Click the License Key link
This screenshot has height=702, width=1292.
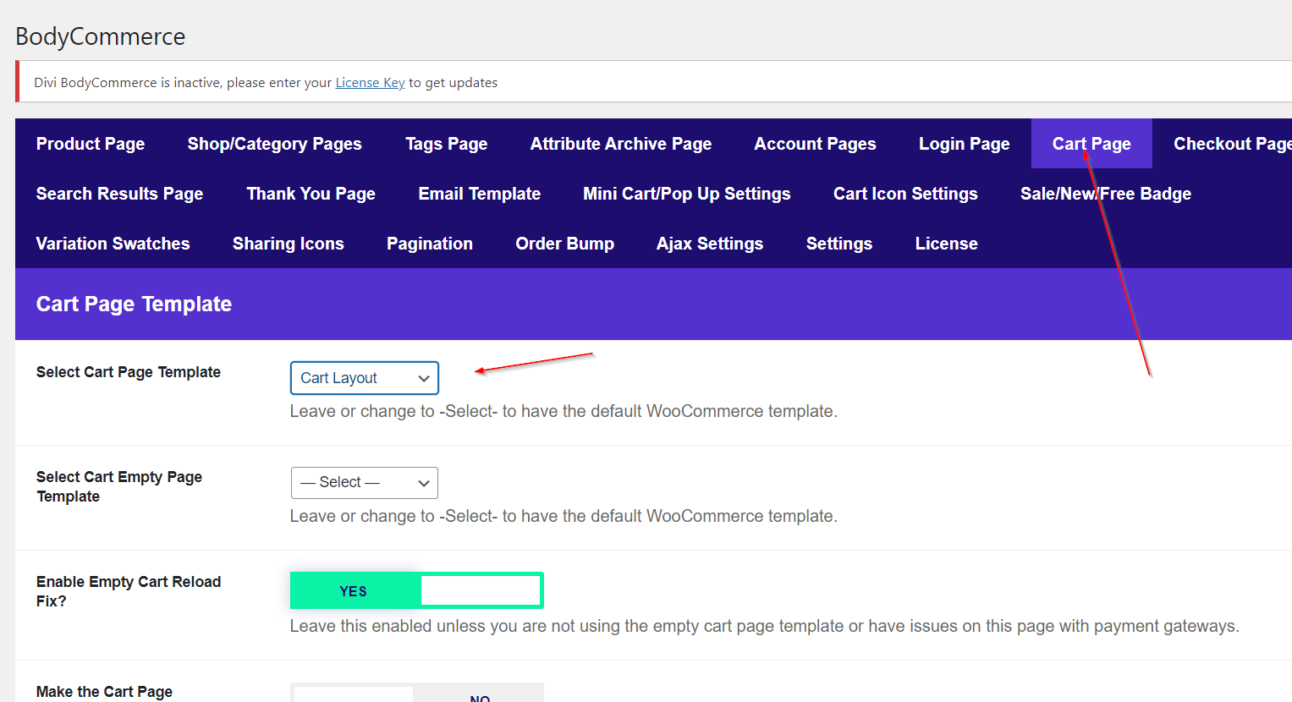370,83
